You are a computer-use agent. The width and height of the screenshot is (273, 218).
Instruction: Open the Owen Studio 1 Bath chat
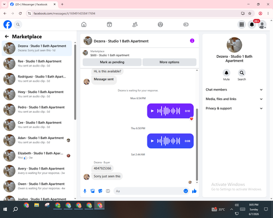[x=37, y=186]
